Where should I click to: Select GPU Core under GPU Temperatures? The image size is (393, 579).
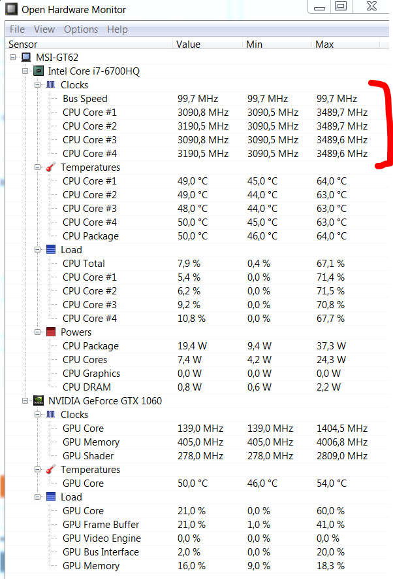197,483
